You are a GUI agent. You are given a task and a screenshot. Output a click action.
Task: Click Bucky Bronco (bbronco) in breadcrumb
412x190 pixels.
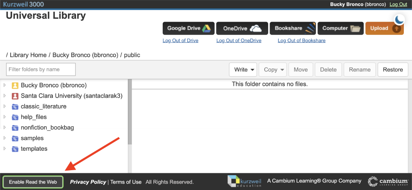click(85, 55)
